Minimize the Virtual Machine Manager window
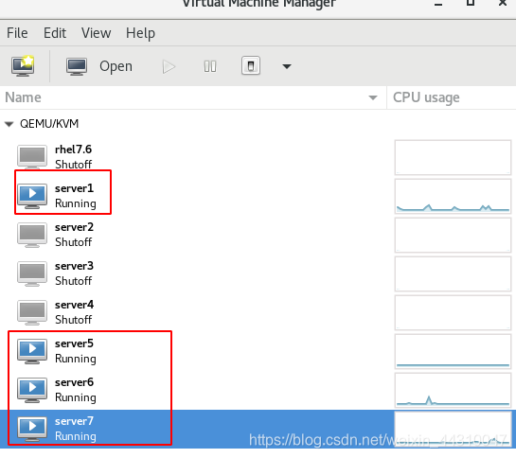The height and width of the screenshot is (458, 516). click(438, 4)
